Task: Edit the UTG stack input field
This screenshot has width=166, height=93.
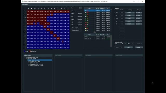Action: pos(122,13)
